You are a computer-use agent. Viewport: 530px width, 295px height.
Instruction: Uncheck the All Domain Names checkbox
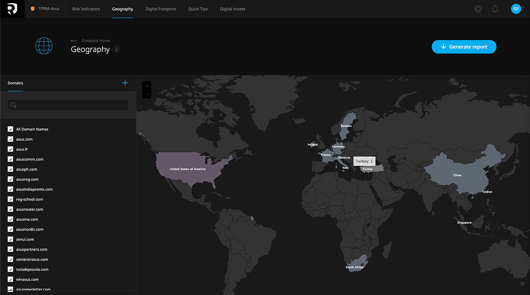10,129
